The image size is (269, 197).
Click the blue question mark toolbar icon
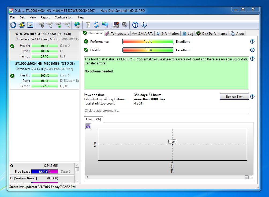point(135,25)
